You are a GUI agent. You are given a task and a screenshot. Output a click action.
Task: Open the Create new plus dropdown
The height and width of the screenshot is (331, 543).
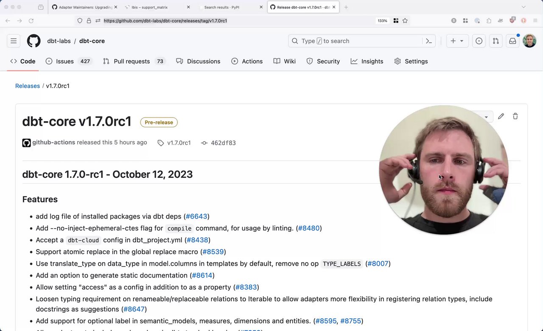(x=457, y=41)
